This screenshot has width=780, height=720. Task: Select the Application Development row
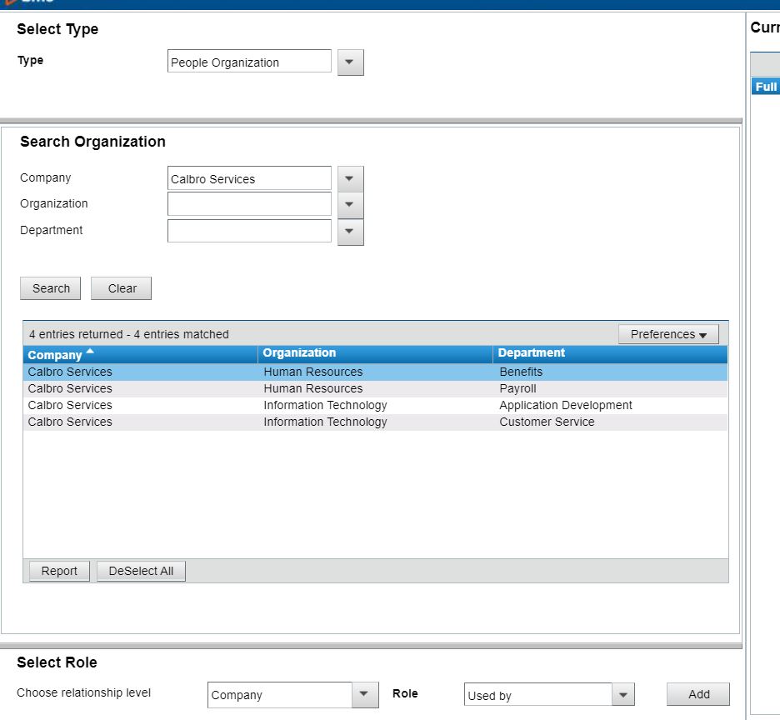[x=375, y=406]
